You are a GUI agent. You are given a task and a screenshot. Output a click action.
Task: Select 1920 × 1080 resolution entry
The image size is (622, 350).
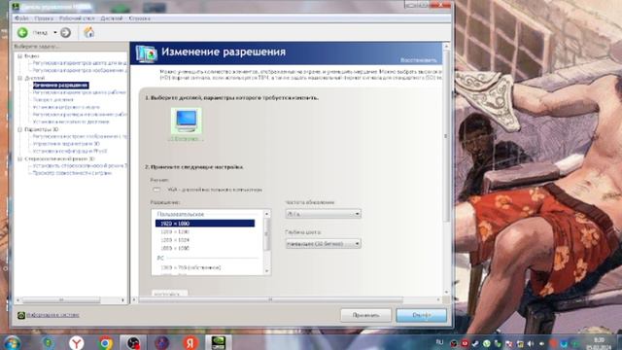205,224
